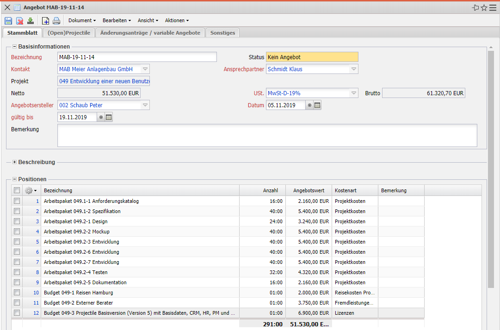
Task: Open calendar picker for gültig bis date
Action: [109, 117]
